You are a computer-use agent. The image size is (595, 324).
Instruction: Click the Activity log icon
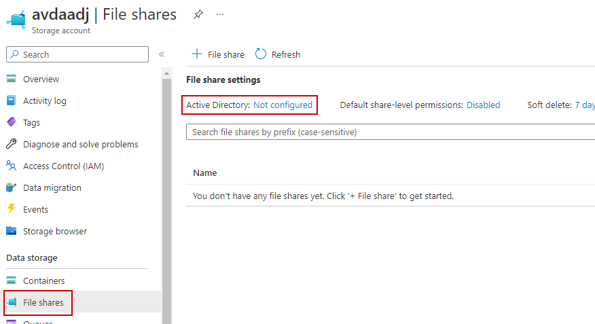click(11, 101)
